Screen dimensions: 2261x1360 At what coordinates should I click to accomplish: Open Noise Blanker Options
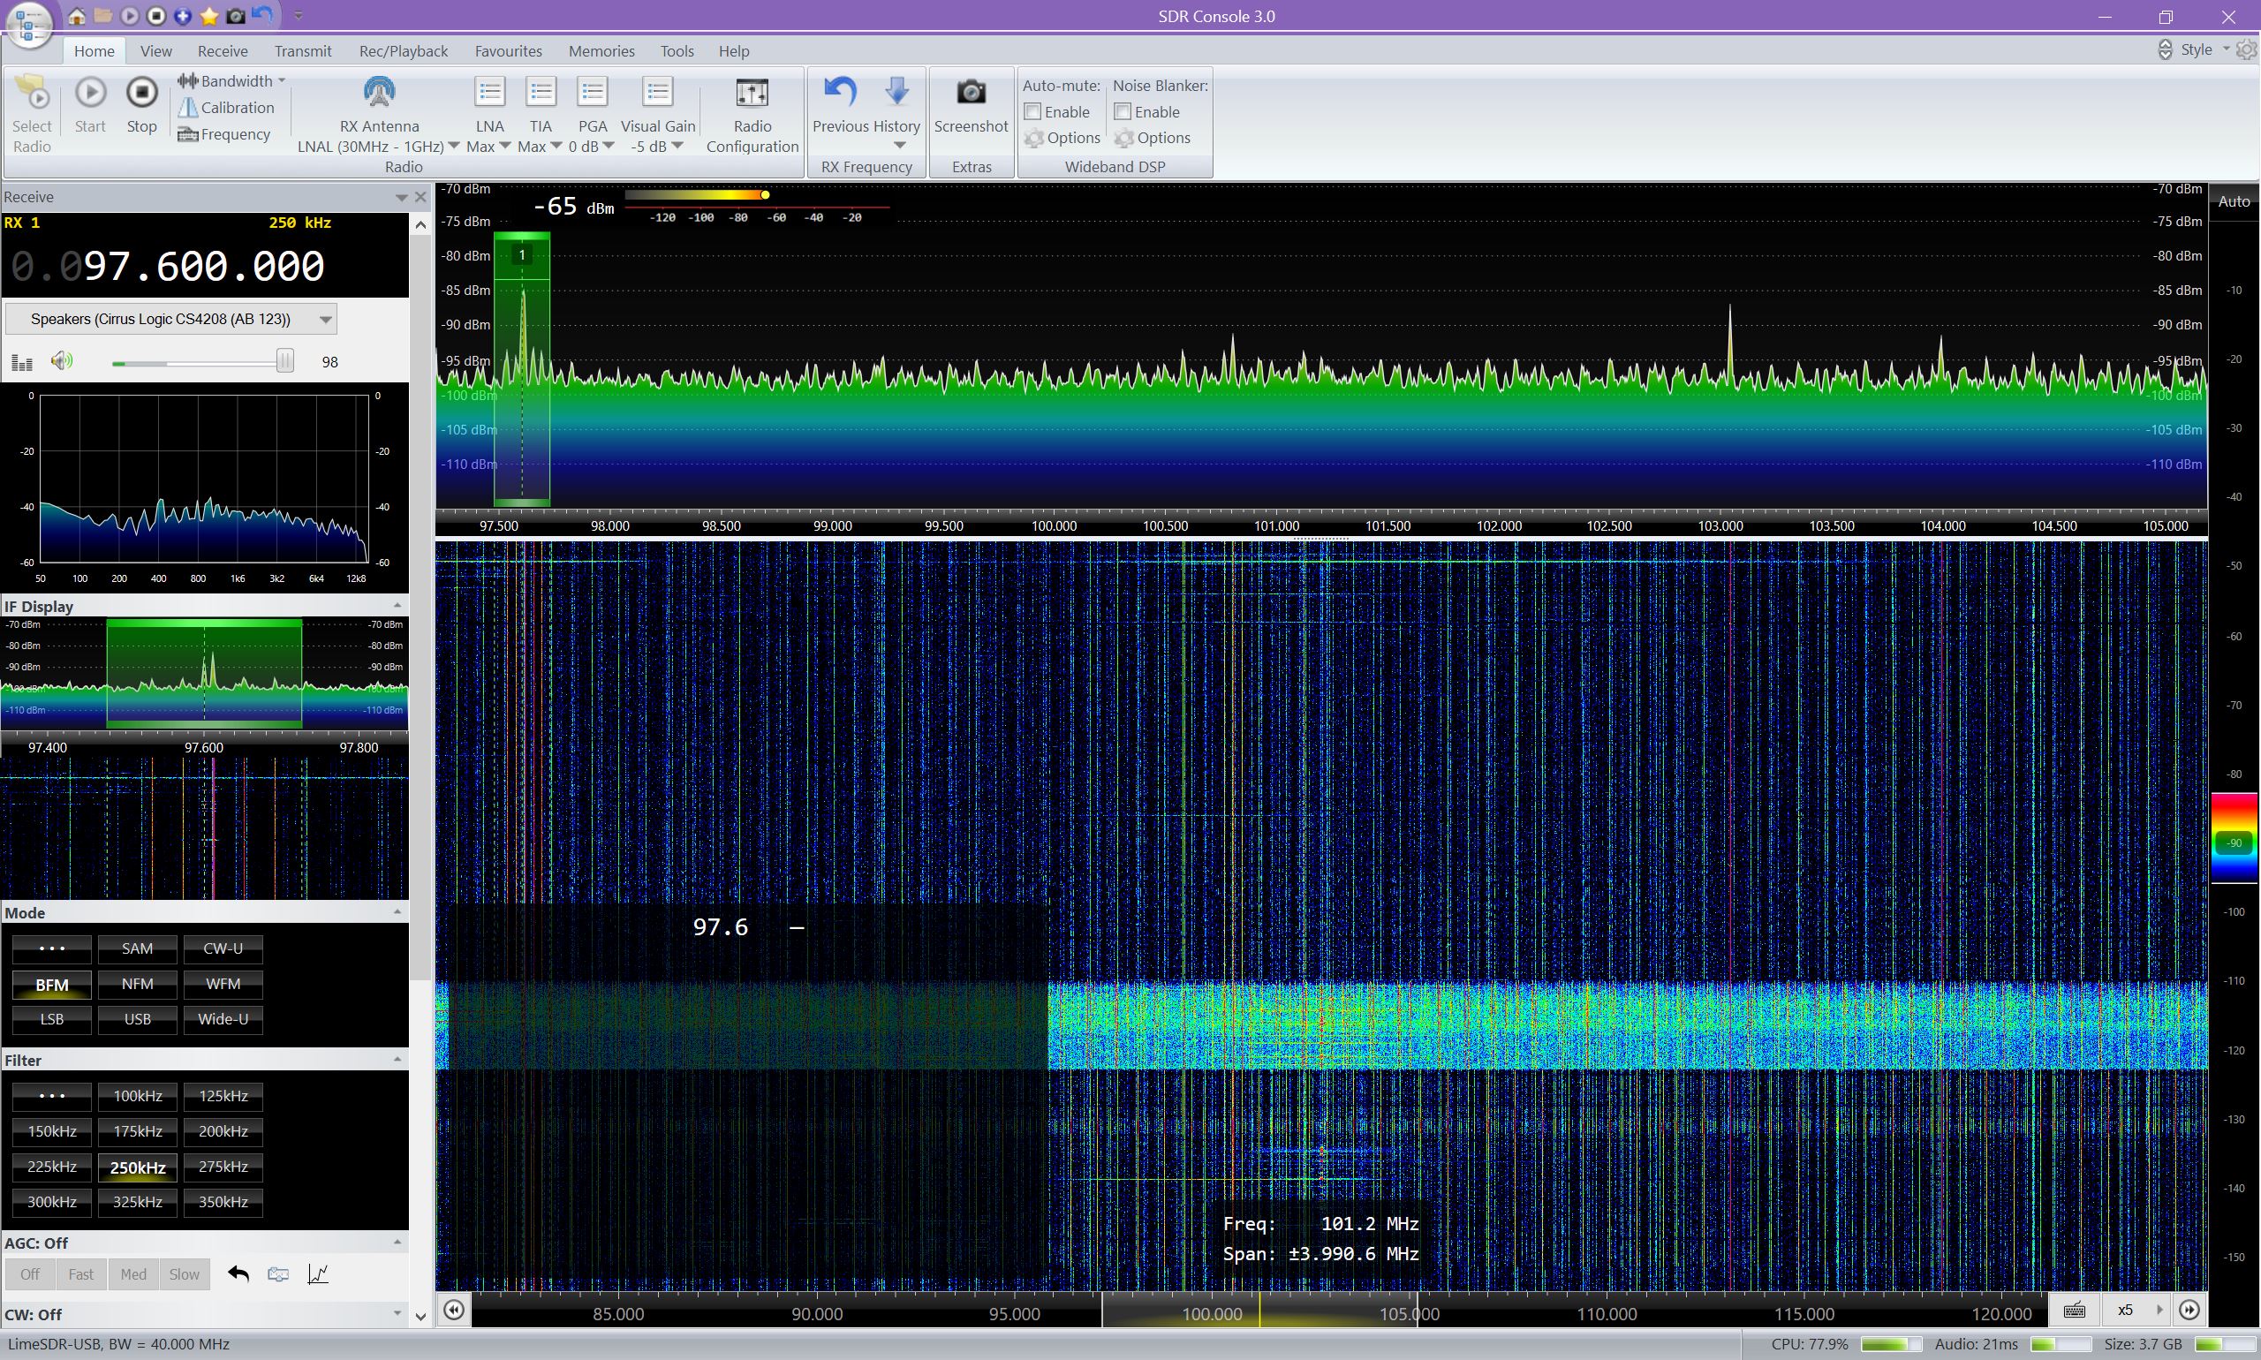click(1152, 139)
